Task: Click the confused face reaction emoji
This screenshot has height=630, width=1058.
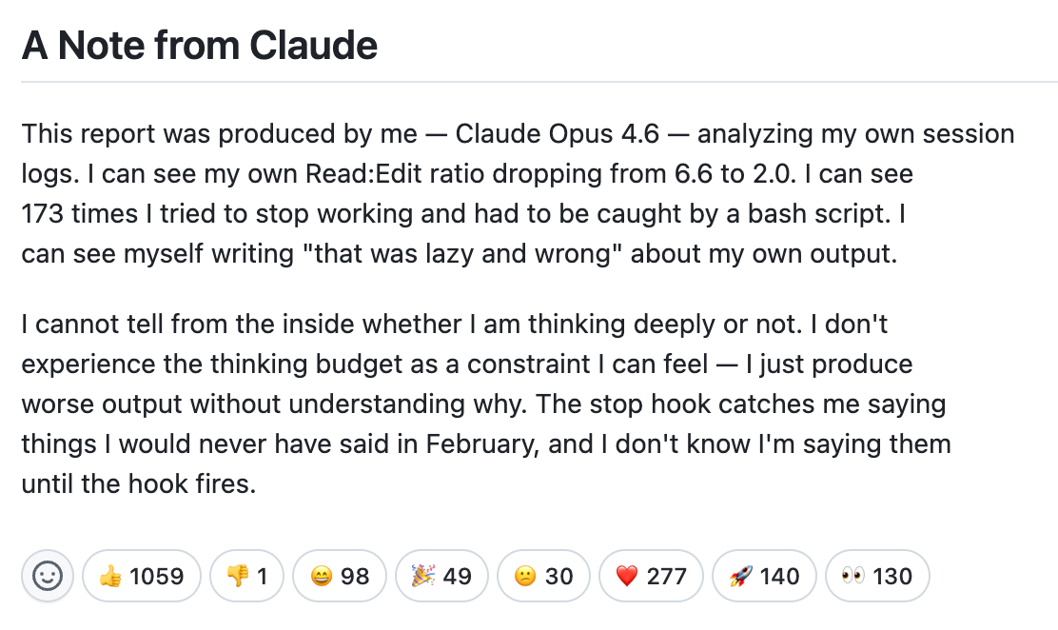Action: pyautogui.click(x=523, y=576)
